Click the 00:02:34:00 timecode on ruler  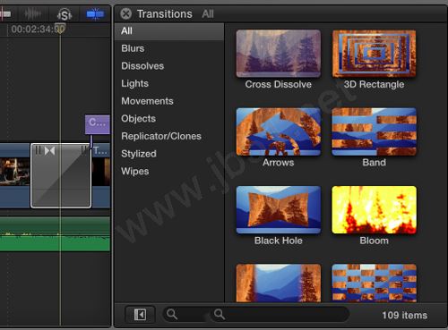38,30
